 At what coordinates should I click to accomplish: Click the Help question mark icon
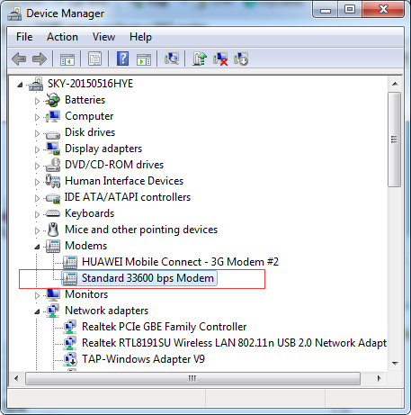(123, 59)
